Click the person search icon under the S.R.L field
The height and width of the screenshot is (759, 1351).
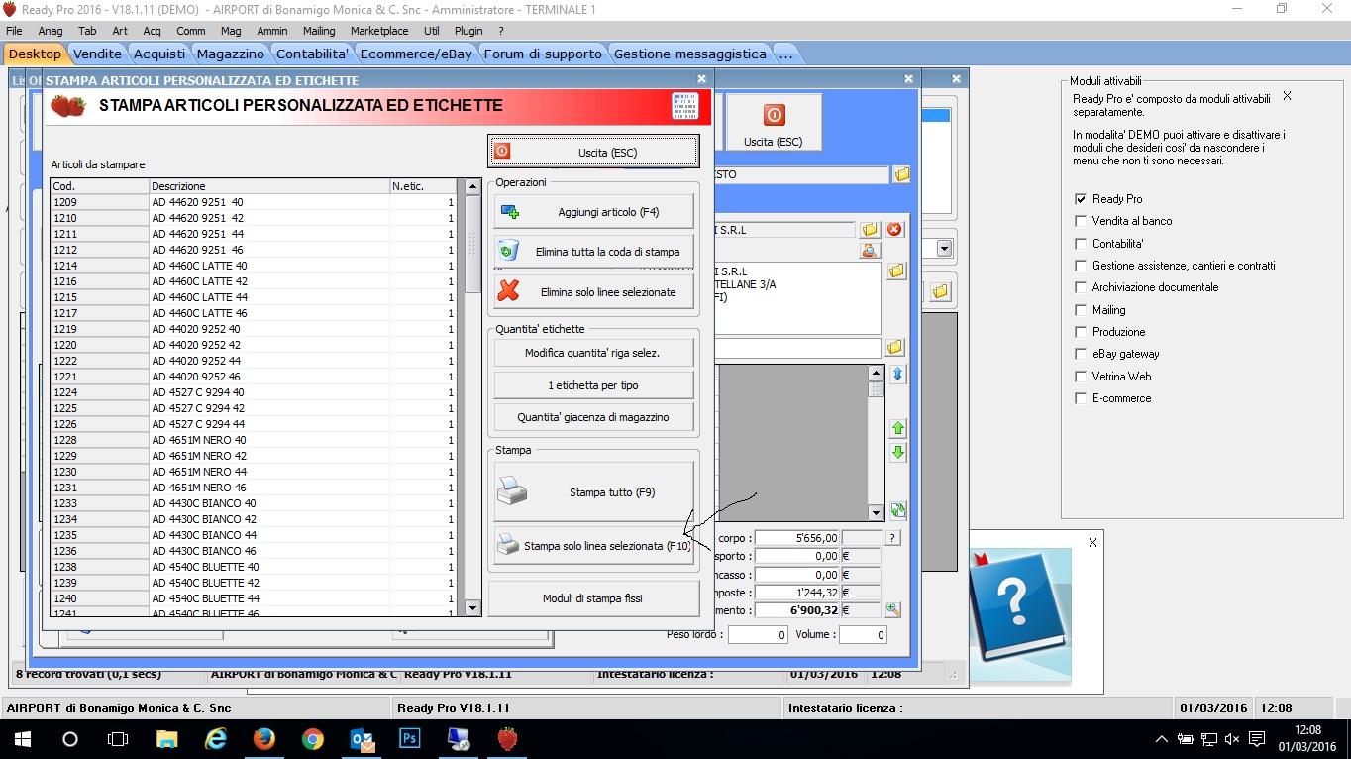[x=870, y=250]
